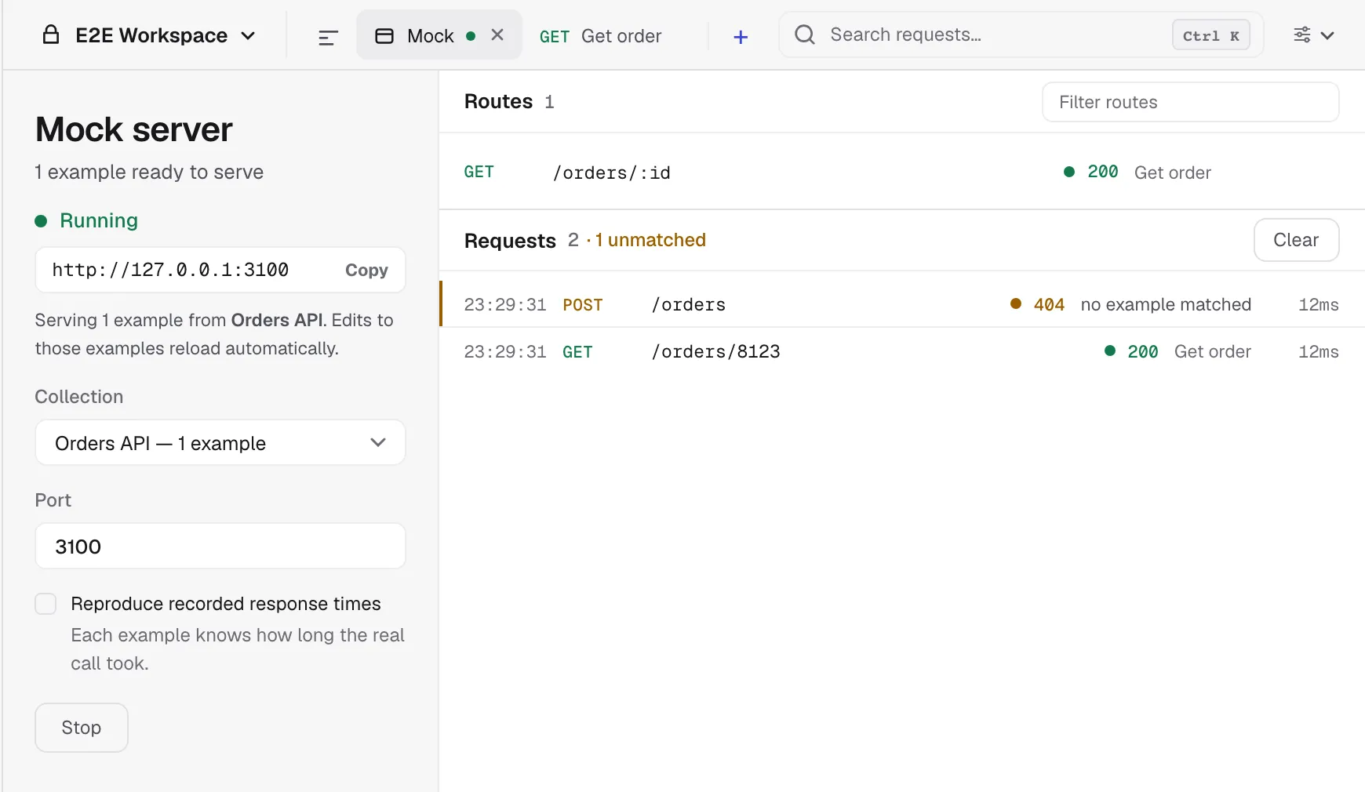Click the search magnifier icon

point(805,35)
